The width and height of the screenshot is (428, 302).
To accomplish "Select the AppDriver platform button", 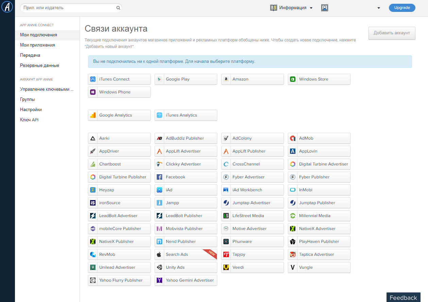I will 119,151.
